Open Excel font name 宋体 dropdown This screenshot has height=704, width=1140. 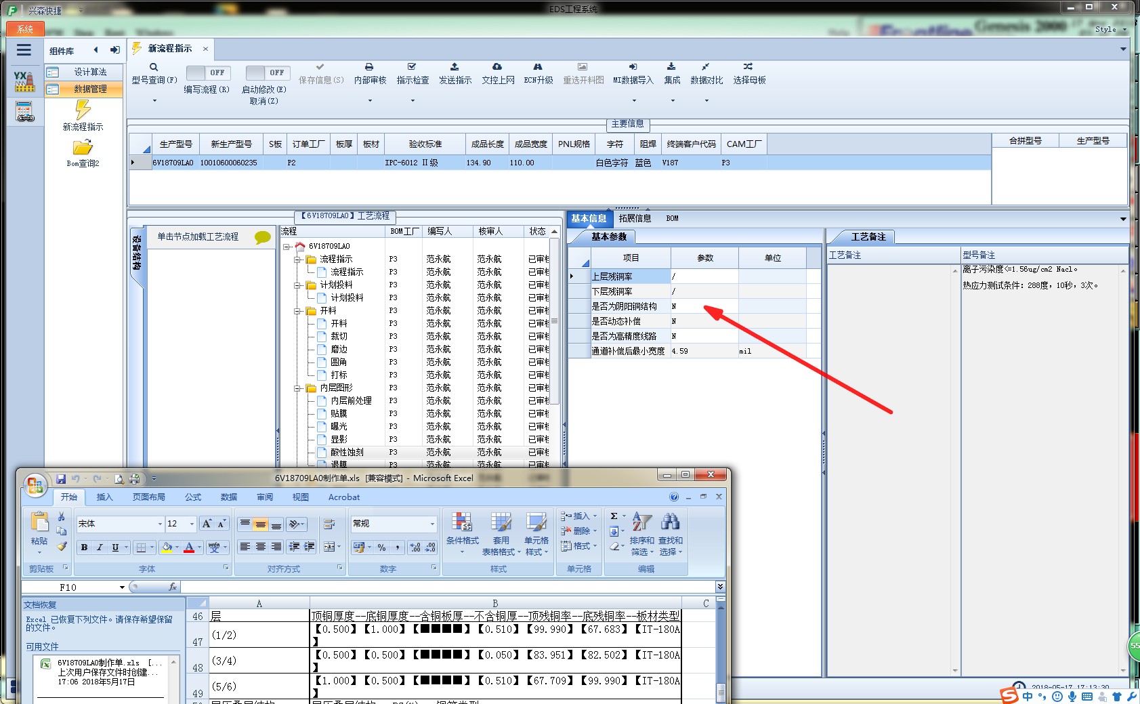point(160,524)
